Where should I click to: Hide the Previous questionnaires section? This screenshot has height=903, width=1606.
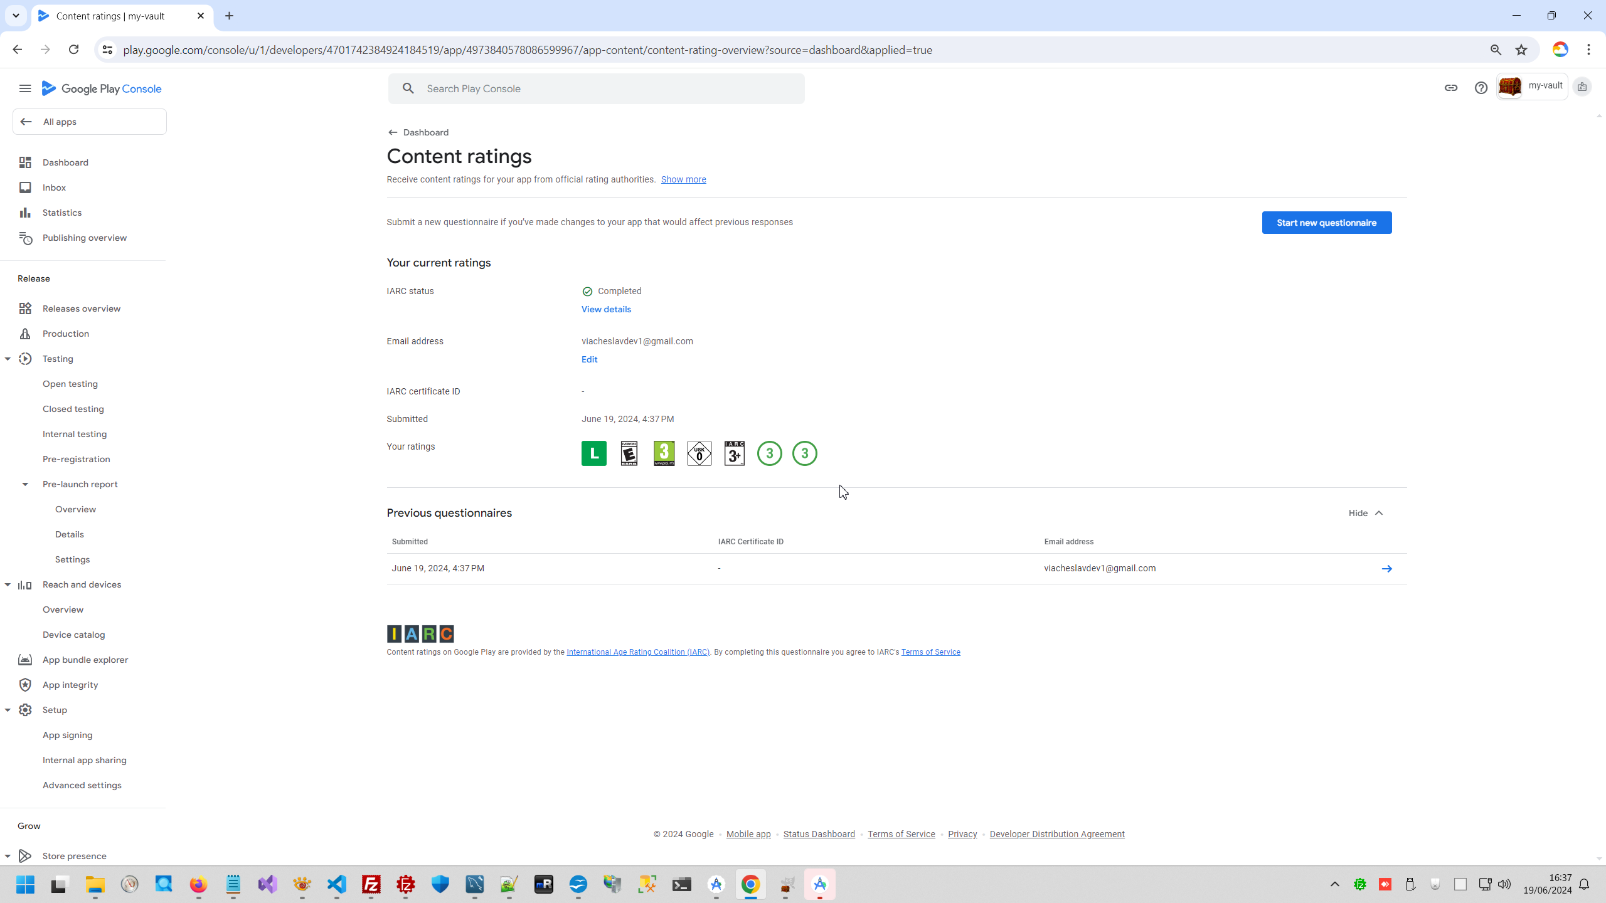(x=1366, y=513)
